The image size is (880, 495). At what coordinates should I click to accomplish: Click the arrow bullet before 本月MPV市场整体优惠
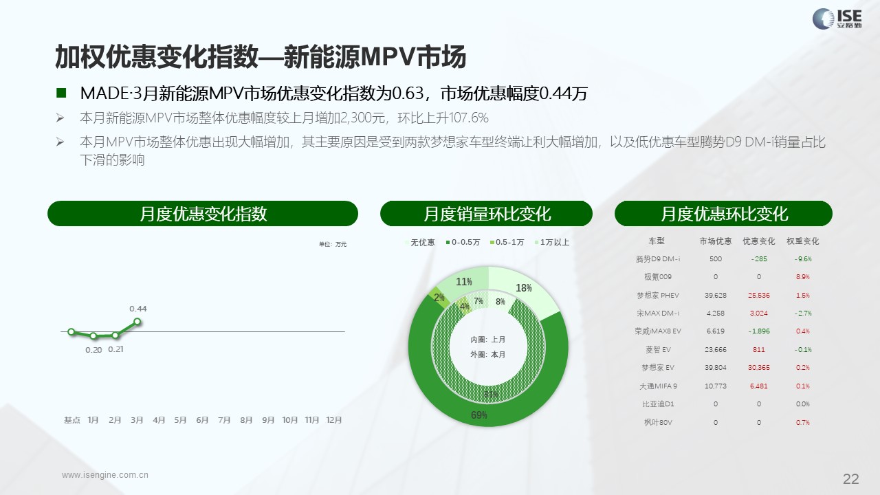[60, 143]
